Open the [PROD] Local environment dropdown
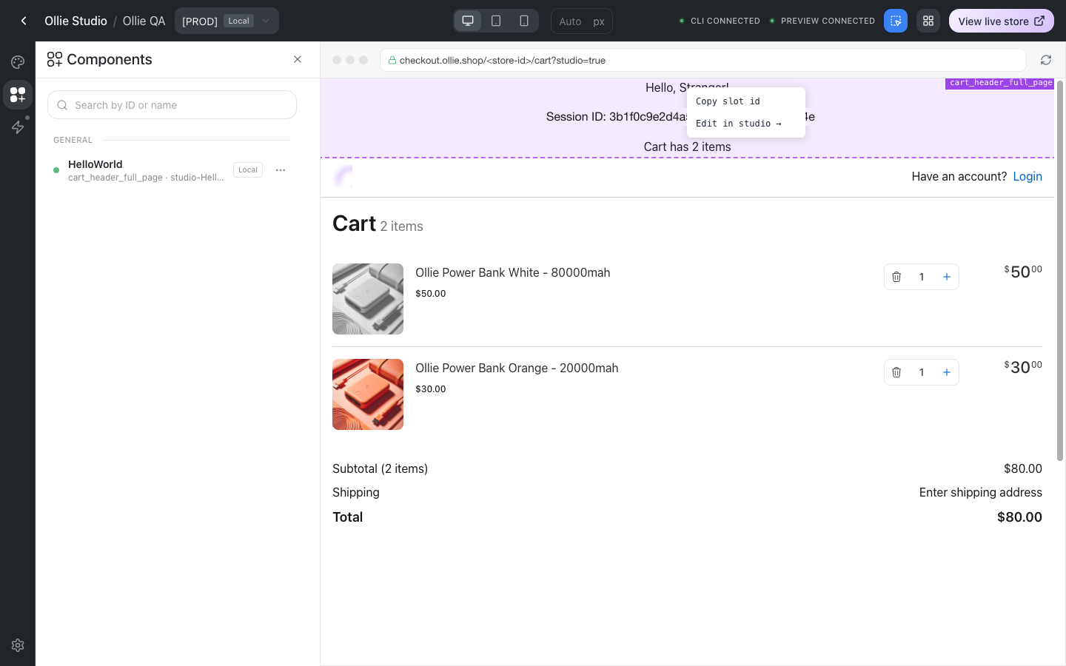Viewport: 1066px width, 666px height. coord(227,21)
